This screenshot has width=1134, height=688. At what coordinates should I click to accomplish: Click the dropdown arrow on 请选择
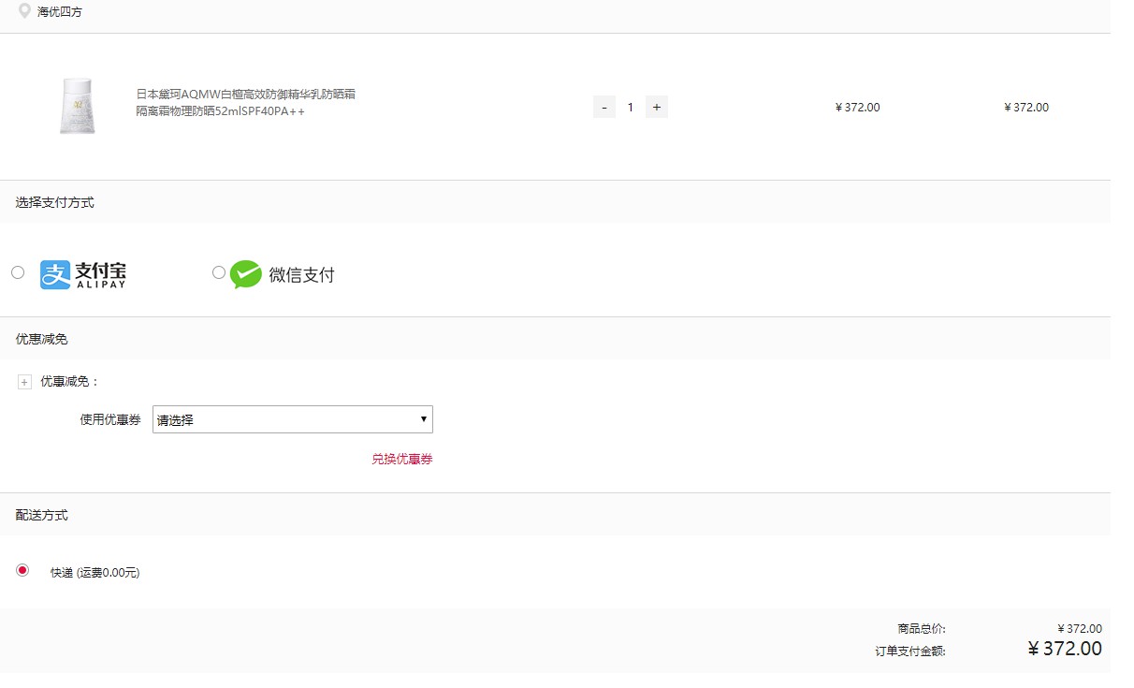click(423, 419)
